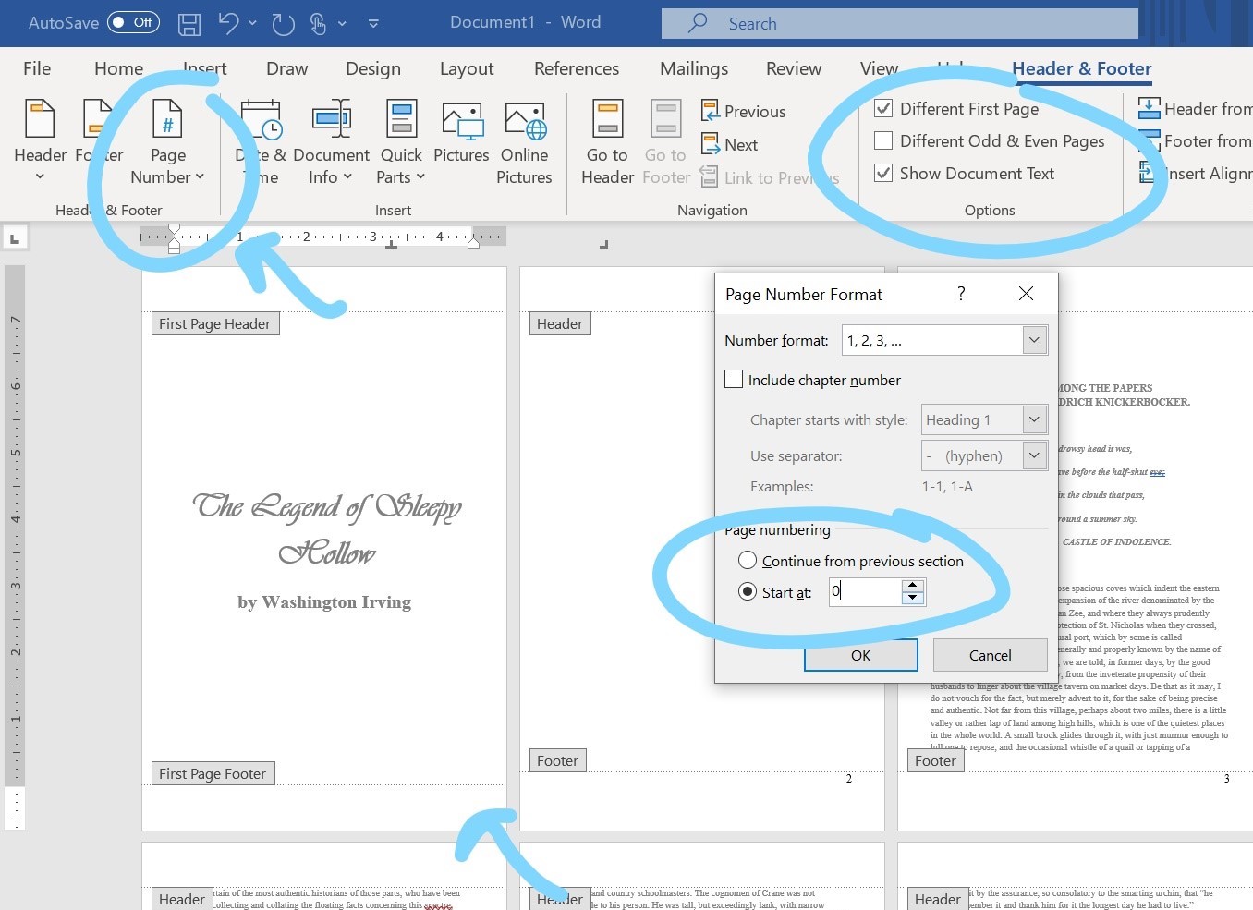Viewport: 1253px width, 910px height.
Task: Enable Different Odd & Even Pages
Action: point(884,141)
